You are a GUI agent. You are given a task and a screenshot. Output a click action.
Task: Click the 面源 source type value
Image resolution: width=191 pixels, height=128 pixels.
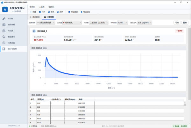tap(157, 40)
